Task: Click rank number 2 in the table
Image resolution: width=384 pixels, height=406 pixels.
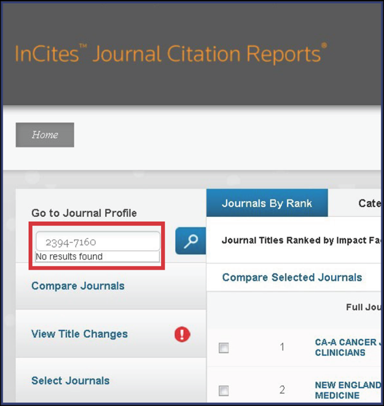Action: [282, 390]
